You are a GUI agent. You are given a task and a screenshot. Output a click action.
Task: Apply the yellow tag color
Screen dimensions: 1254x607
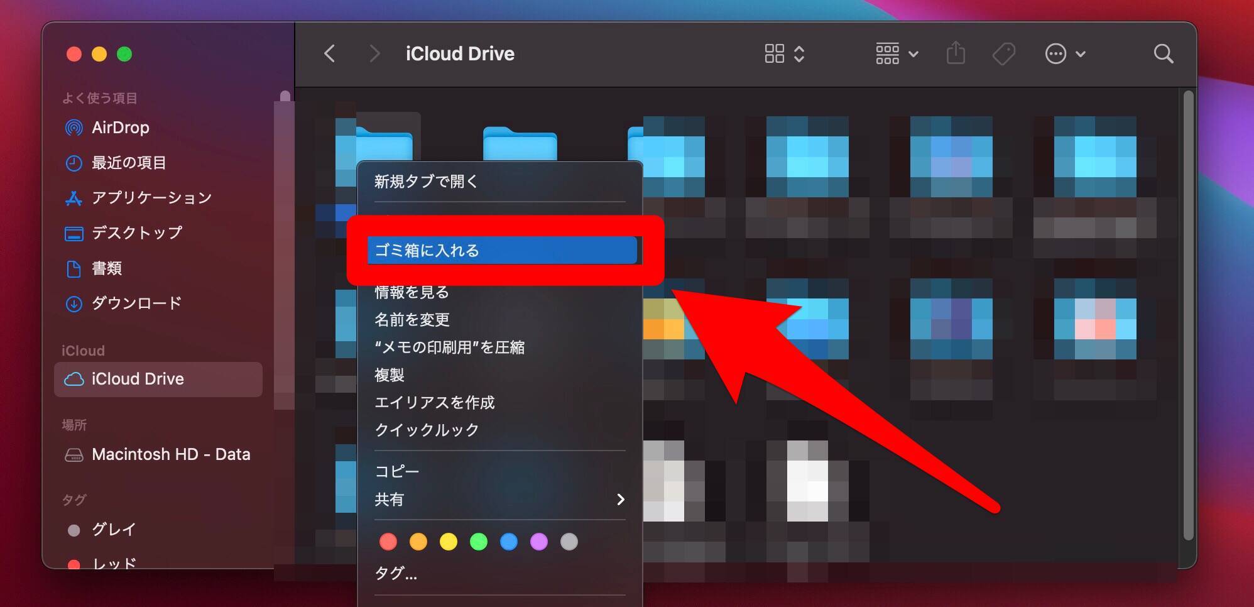(x=449, y=542)
